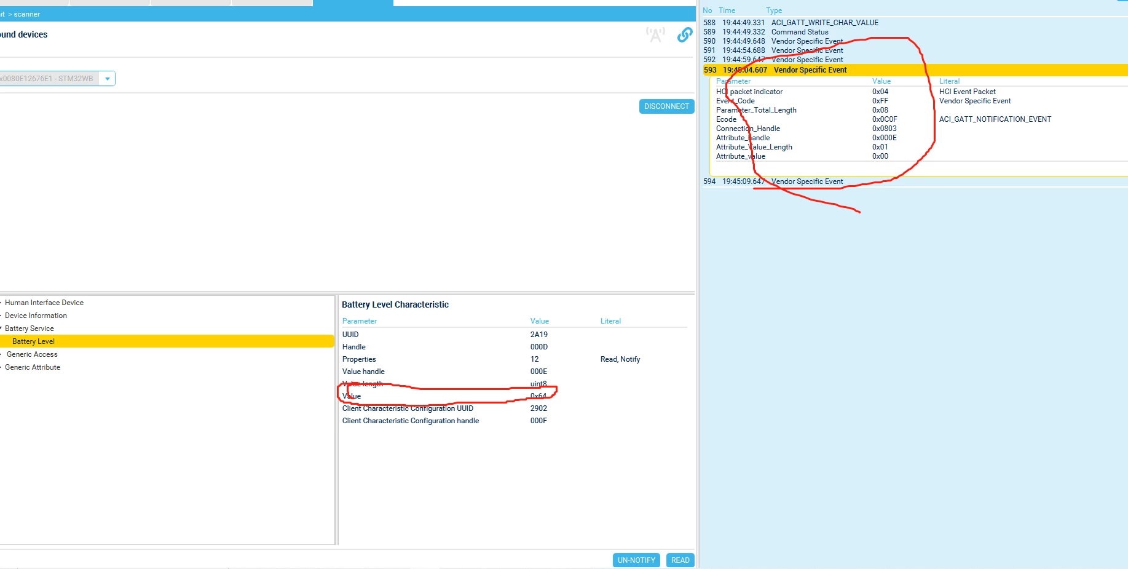Click the Attribute_Value_Length parameter label
Image resolution: width=1128 pixels, height=569 pixels.
(754, 147)
